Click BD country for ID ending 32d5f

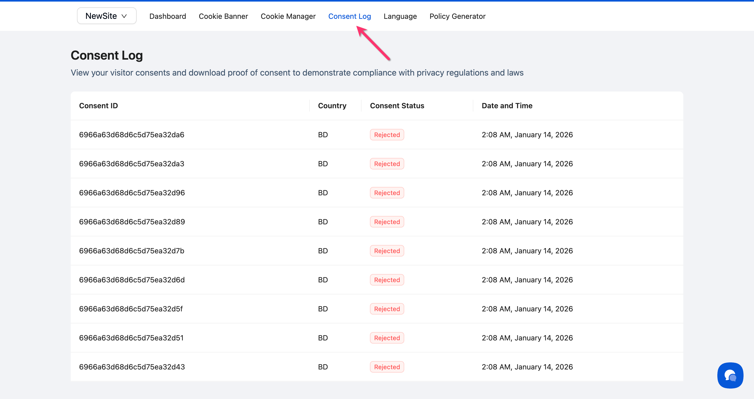(323, 309)
